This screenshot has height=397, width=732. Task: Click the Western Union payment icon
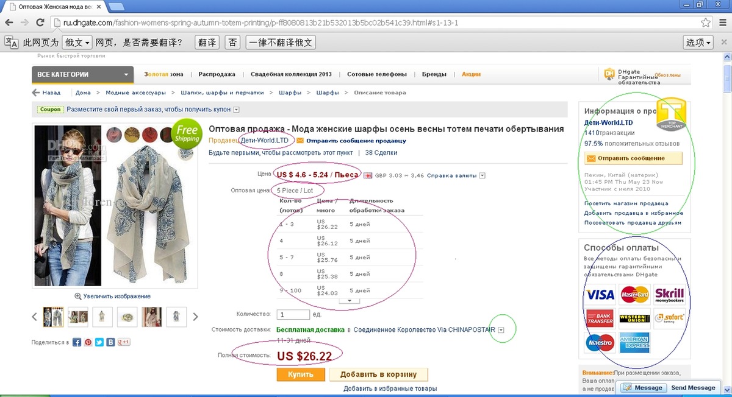[634, 318]
